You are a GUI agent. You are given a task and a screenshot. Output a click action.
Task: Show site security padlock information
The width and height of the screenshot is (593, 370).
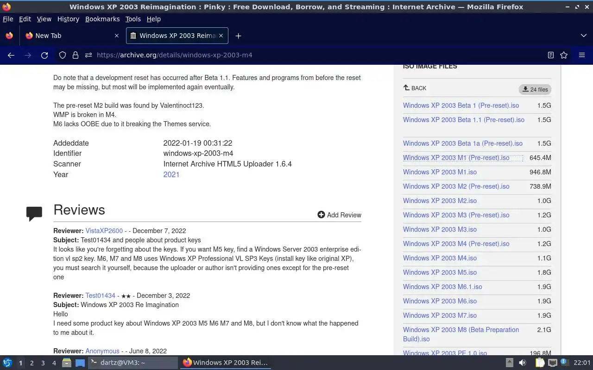(x=76, y=55)
